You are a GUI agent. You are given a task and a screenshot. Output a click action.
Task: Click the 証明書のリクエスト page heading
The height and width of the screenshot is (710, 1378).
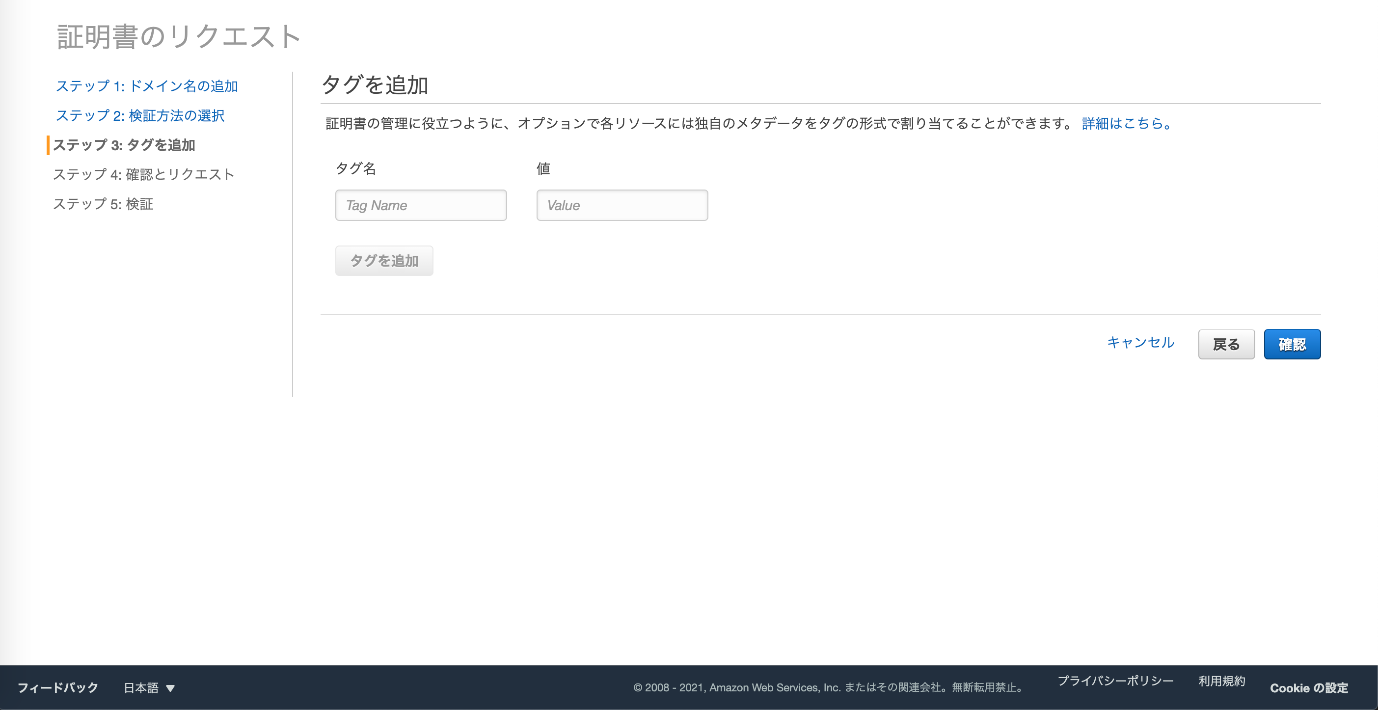[179, 37]
